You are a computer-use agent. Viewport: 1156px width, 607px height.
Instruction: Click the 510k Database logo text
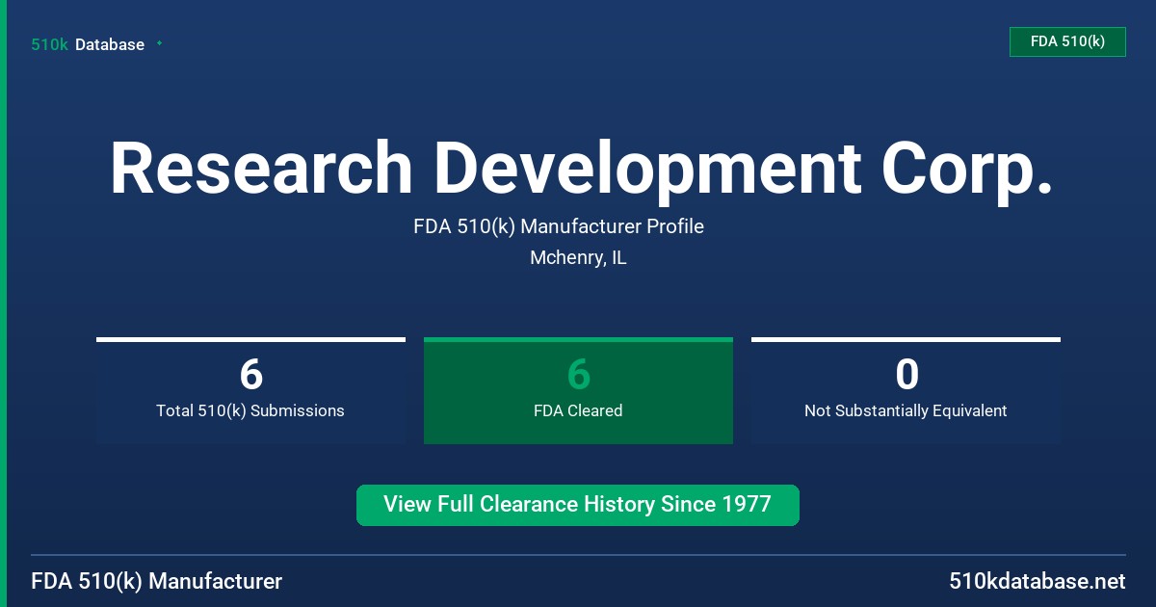click(x=88, y=44)
